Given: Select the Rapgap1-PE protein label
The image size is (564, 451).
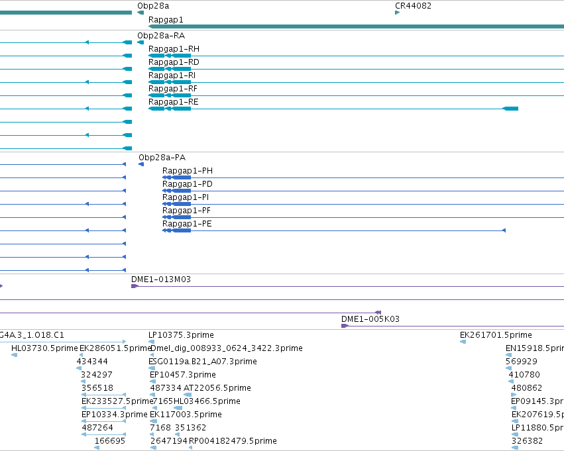Looking at the screenshot, I should point(187,224).
